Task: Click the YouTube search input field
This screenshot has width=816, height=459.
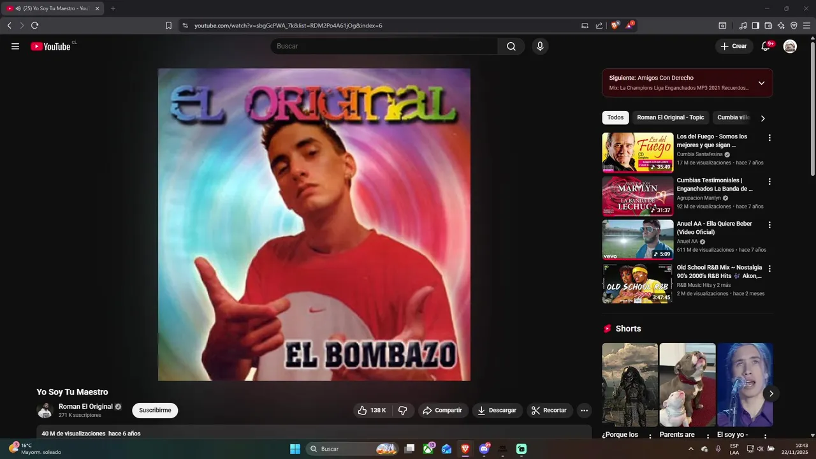Action: [384, 47]
